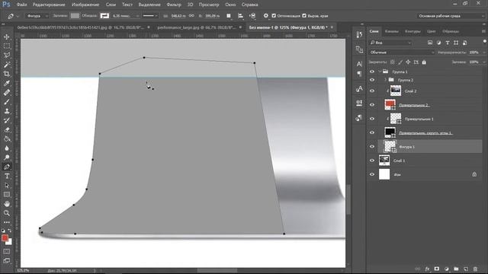This screenshot has width=488, height=274.
Task: Open the Фильтр menu
Action: coord(174,5)
